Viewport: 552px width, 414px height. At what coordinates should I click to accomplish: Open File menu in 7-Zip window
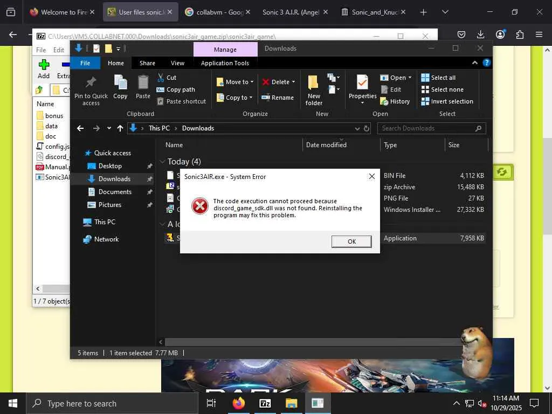point(41,50)
